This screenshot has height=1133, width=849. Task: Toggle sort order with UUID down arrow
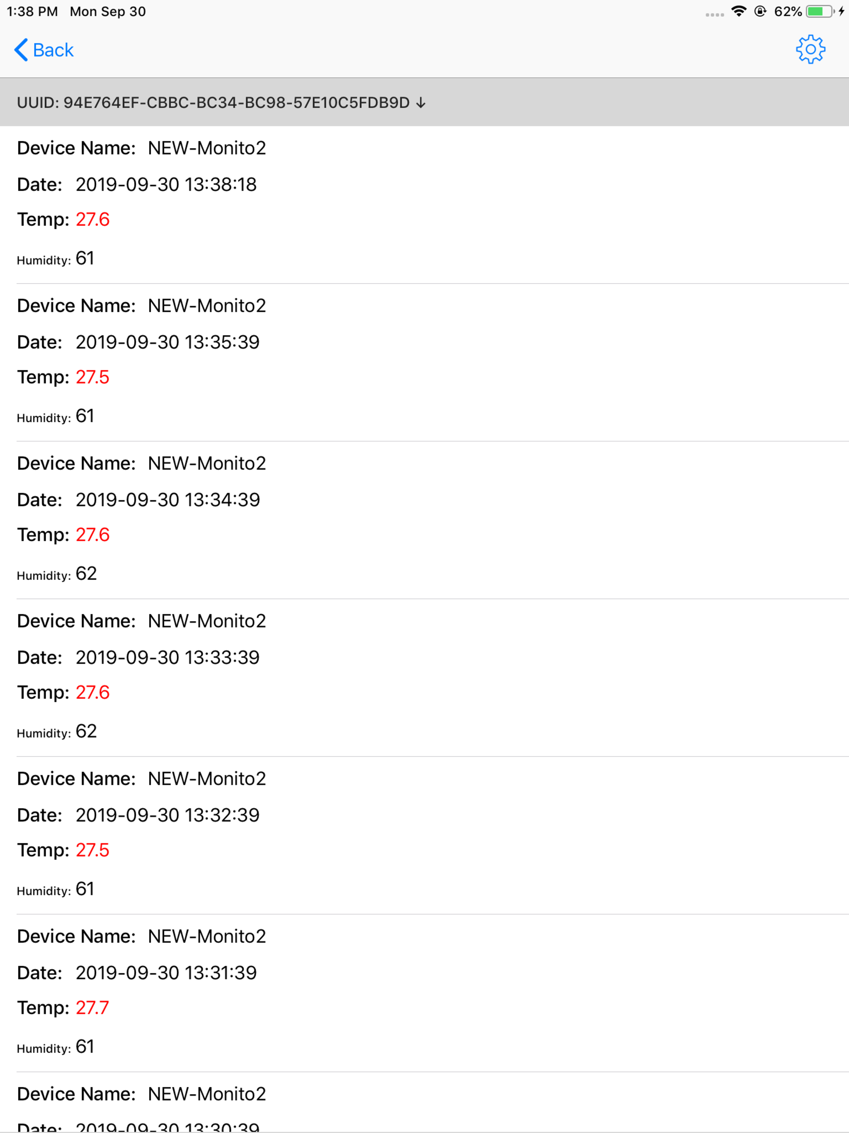pos(420,103)
